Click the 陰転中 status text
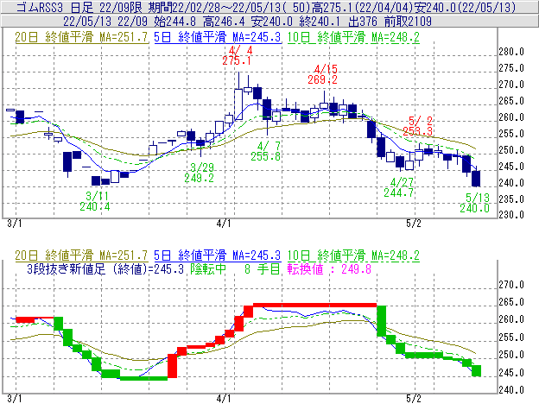This screenshot has width=539, height=410. (x=208, y=268)
